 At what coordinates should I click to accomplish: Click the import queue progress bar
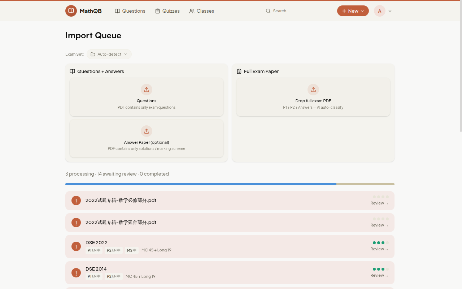[230, 184]
